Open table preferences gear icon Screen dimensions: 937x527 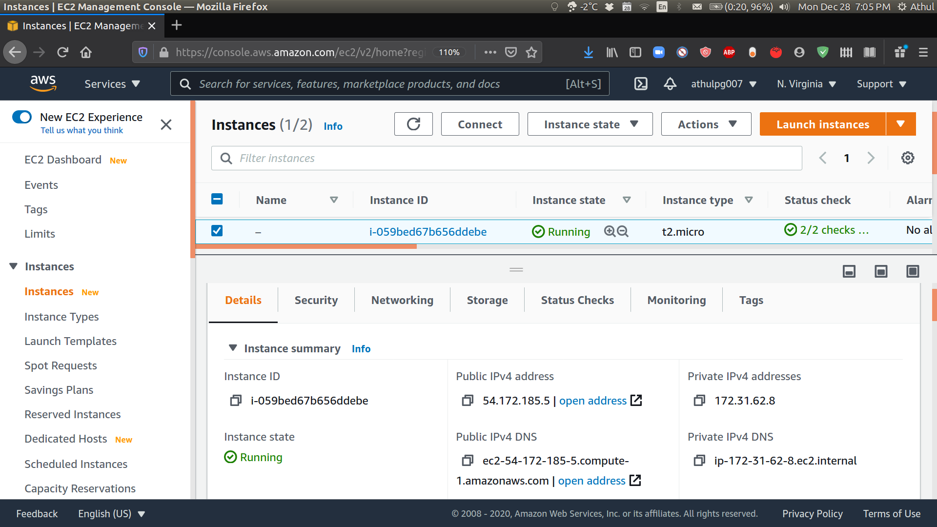[908, 158]
